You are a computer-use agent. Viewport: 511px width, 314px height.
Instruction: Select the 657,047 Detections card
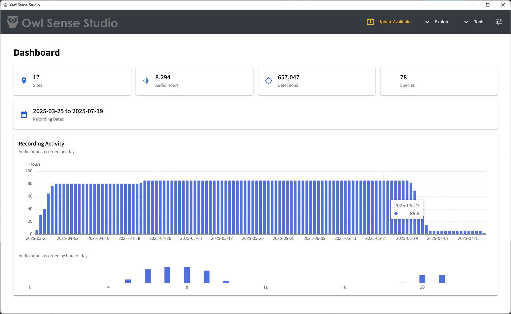[x=317, y=81]
